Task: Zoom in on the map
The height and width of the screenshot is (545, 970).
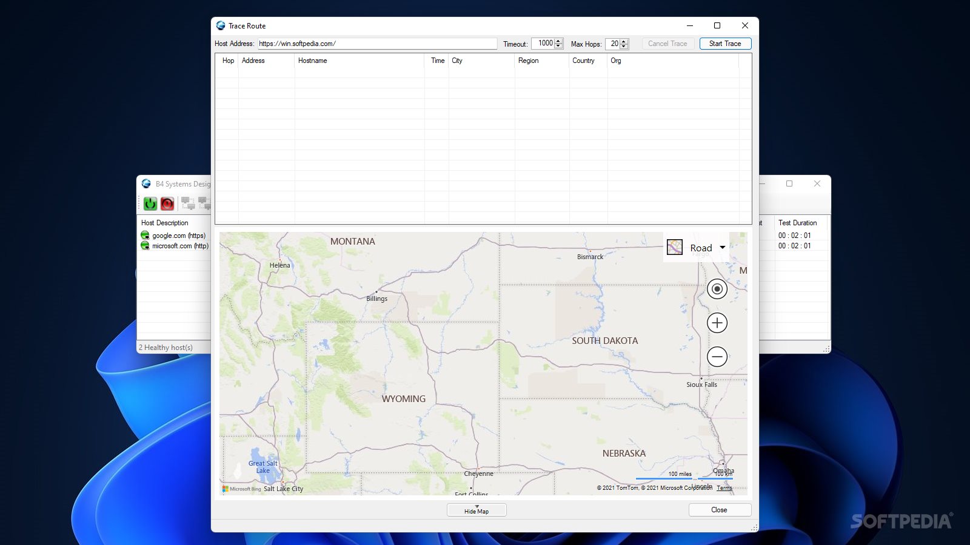Action: pyautogui.click(x=717, y=323)
